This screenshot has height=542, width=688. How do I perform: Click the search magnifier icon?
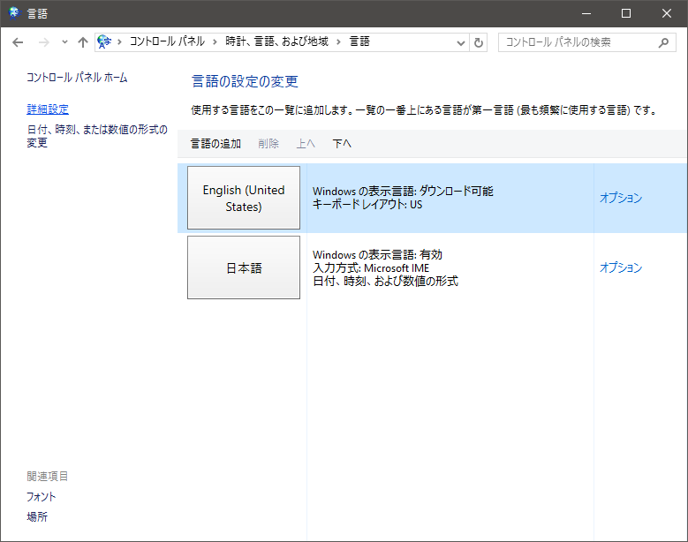pos(663,42)
